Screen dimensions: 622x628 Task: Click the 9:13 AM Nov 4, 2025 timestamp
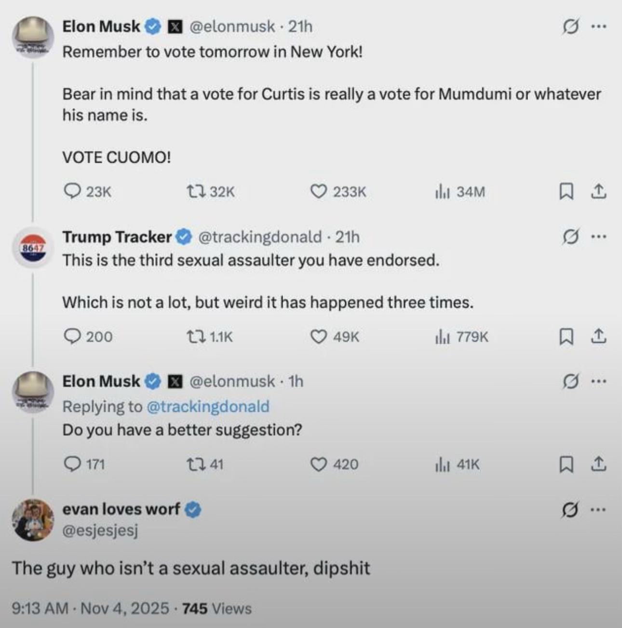90,608
